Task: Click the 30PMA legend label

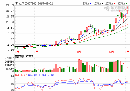Action: coord(121,3)
